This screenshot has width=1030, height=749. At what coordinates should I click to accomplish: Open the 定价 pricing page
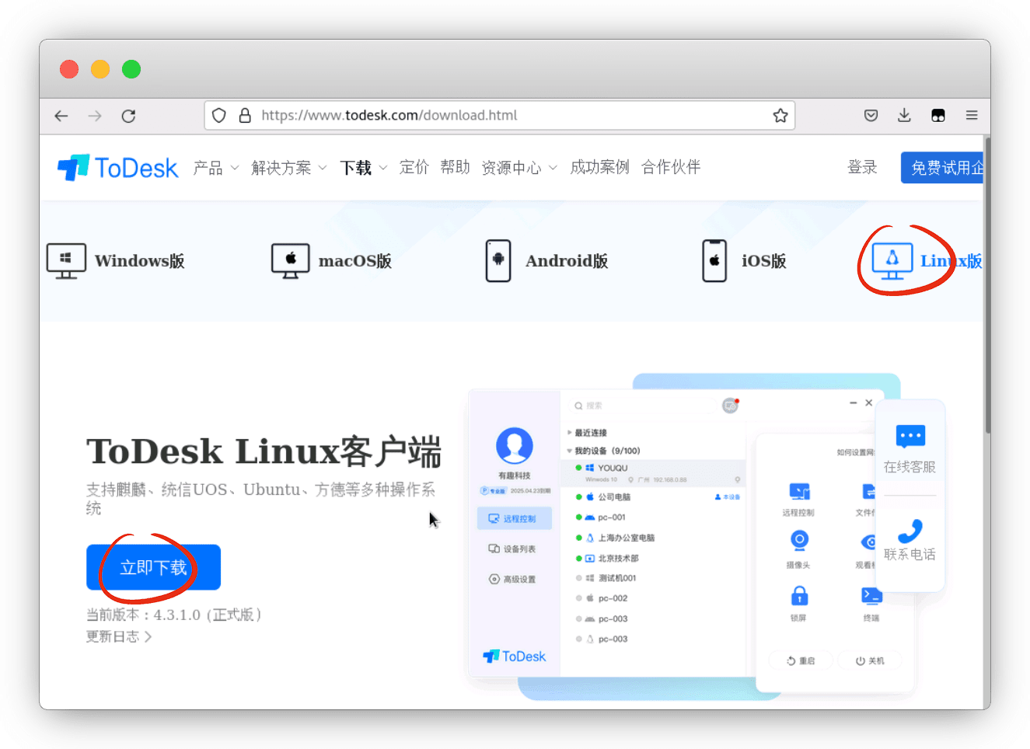coord(414,168)
